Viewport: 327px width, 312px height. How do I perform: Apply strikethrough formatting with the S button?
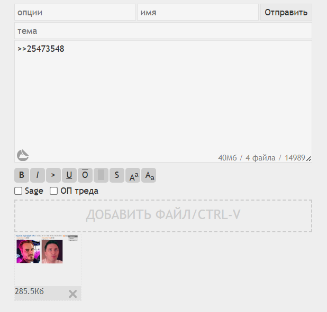(117, 175)
